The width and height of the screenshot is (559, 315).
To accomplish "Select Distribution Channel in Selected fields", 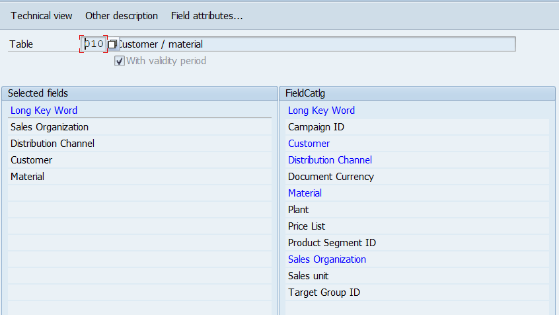I will (x=140, y=144).
